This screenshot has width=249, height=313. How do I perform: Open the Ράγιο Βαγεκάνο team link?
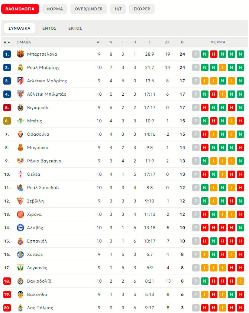44,161
